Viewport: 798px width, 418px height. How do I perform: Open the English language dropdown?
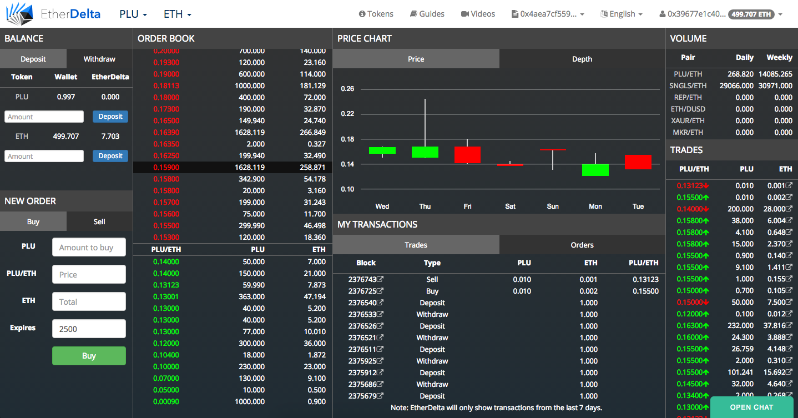coord(622,14)
